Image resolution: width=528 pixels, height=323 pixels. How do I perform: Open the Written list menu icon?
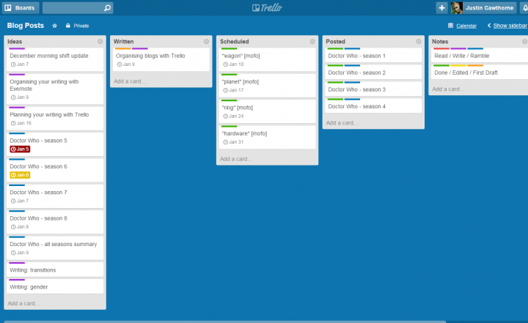tap(206, 42)
